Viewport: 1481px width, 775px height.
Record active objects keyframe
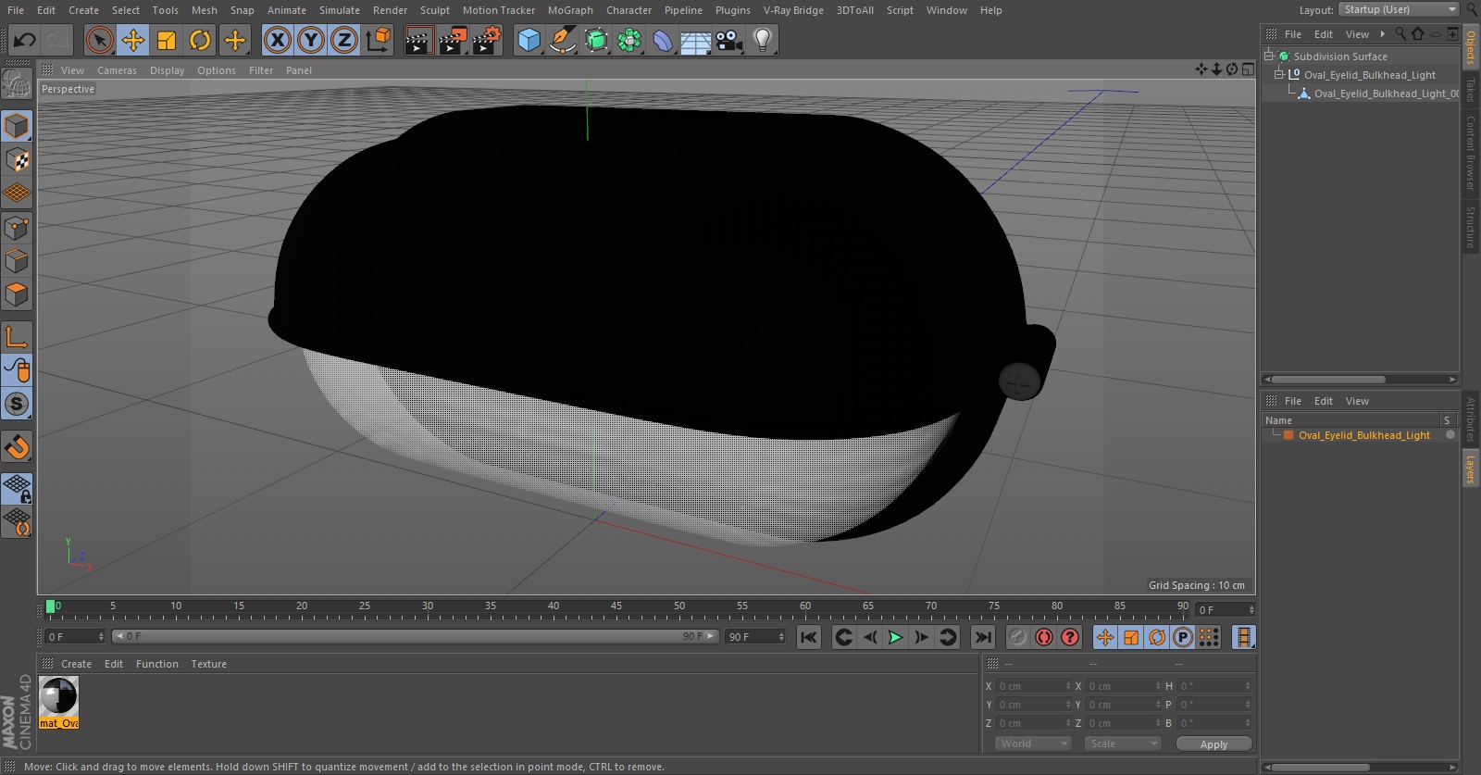click(x=1017, y=637)
